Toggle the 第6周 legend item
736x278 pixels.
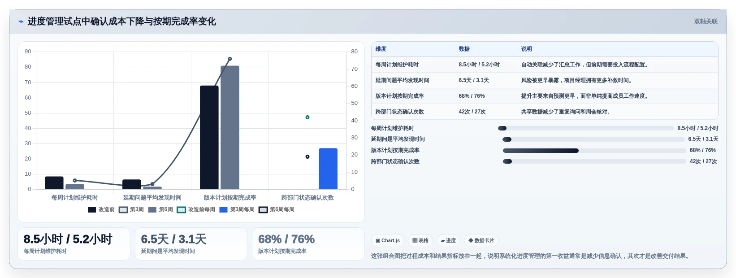click(x=160, y=210)
